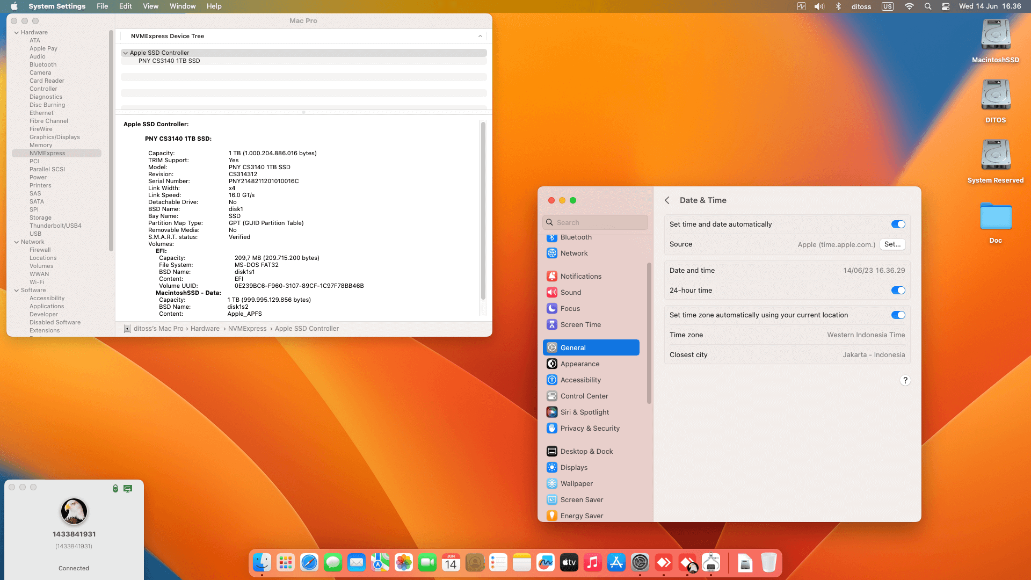Open the Window menu
This screenshot has height=580, width=1031.
183,6
